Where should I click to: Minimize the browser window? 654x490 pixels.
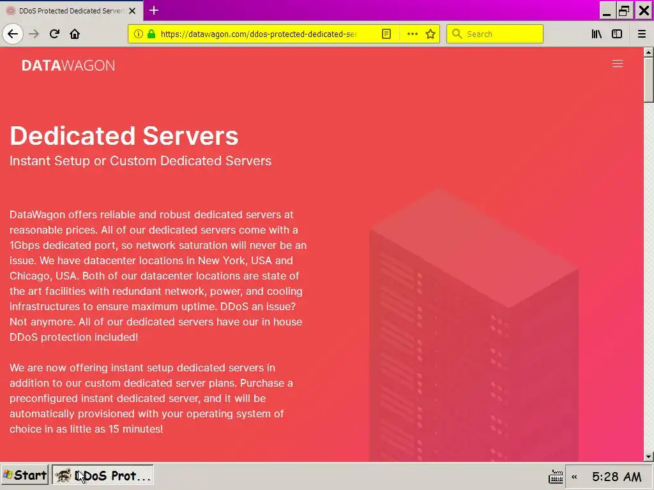pos(607,10)
